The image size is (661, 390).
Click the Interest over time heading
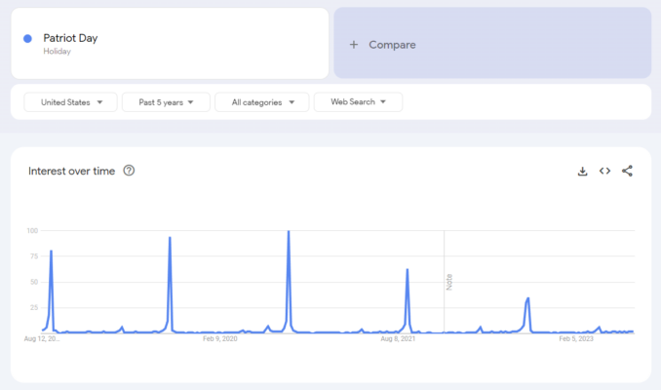click(x=72, y=171)
